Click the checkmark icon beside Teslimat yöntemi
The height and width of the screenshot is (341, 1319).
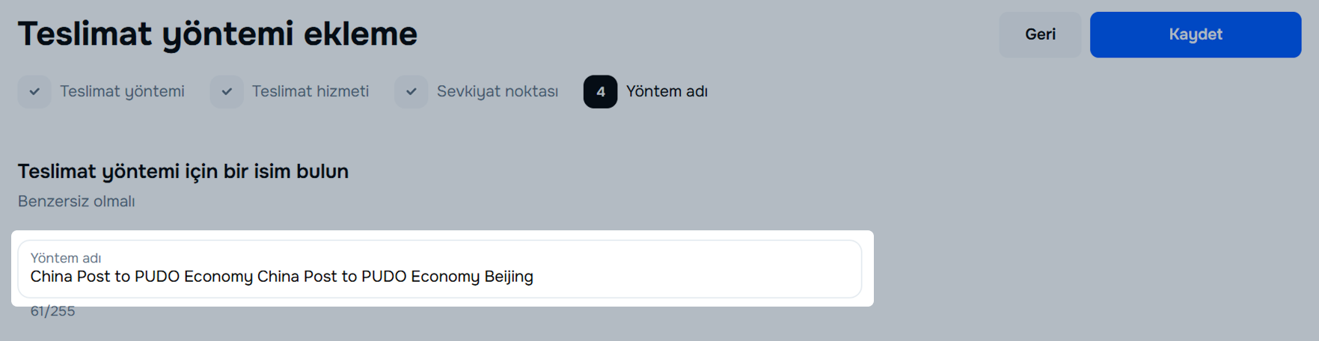click(x=34, y=92)
